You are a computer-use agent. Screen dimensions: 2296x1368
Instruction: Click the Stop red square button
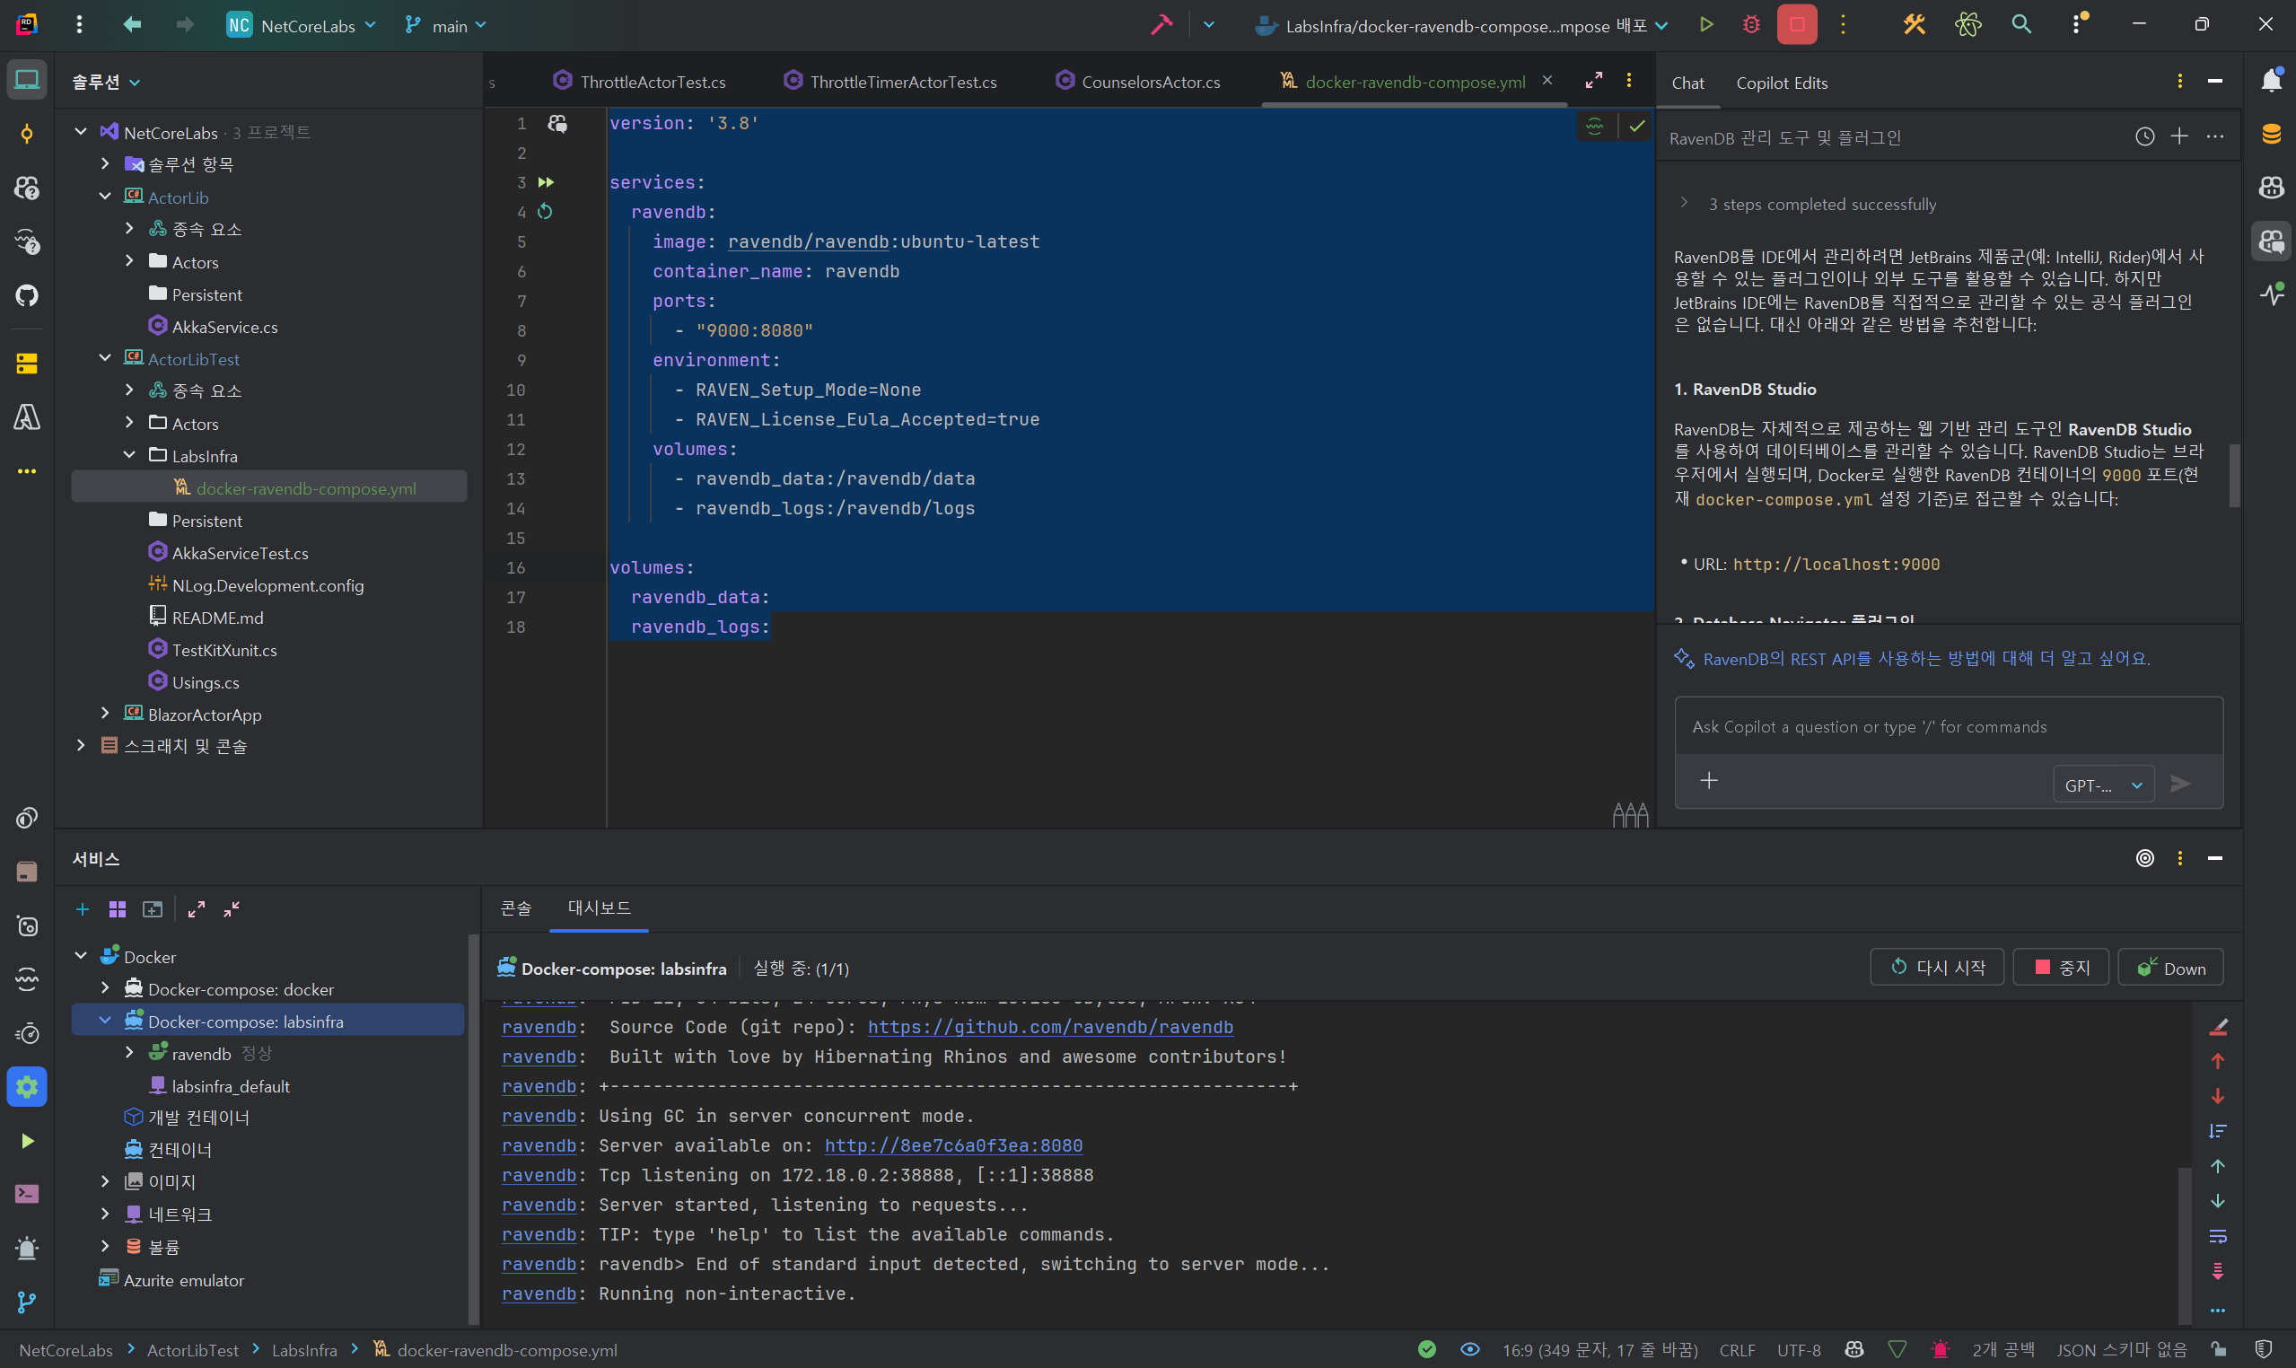pyautogui.click(x=1796, y=25)
